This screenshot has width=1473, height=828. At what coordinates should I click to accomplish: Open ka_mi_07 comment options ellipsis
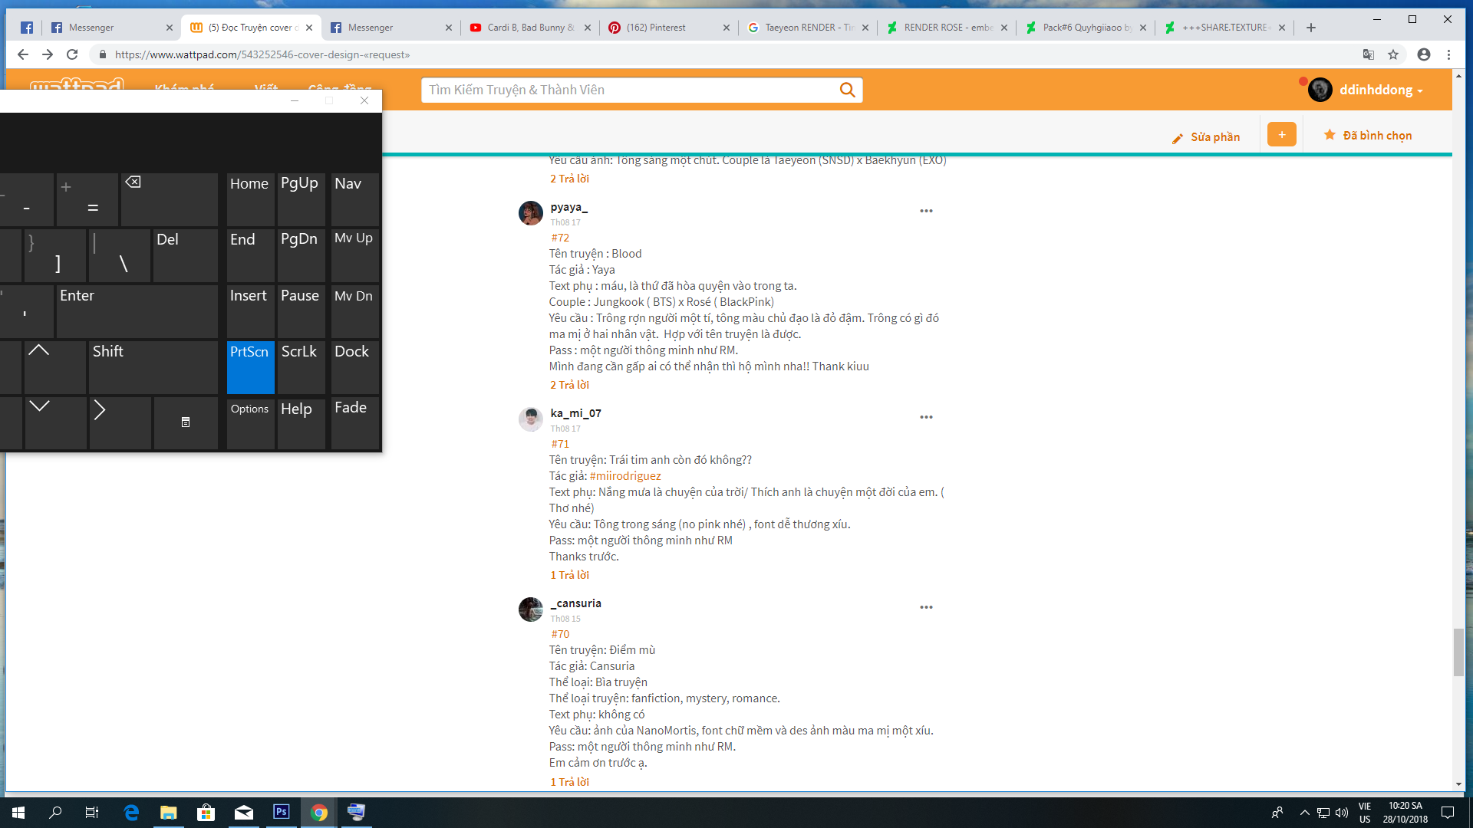(926, 417)
